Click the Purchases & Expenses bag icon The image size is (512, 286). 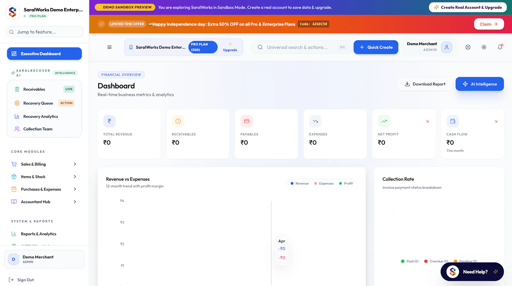(14, 189)
